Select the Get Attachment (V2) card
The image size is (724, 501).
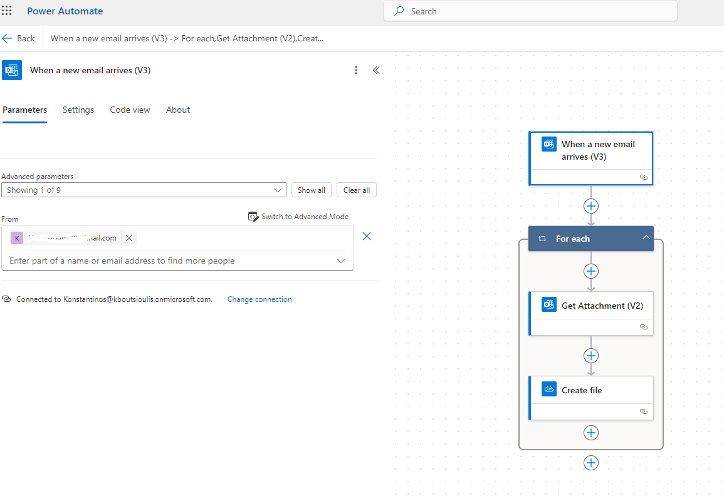[591, 313]
